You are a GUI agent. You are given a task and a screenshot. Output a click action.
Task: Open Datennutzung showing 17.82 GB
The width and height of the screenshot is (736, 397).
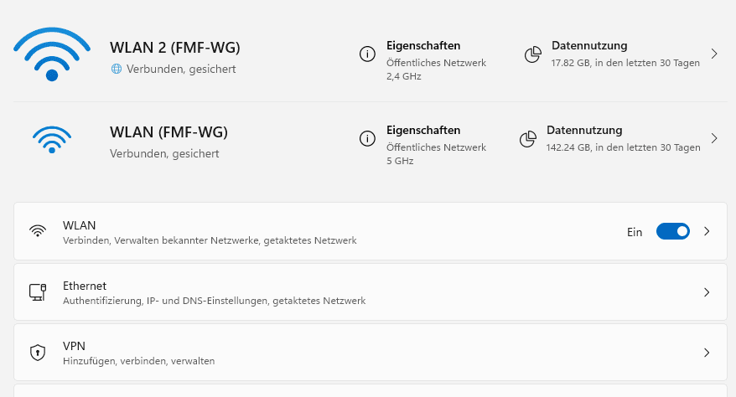(589, 46)
